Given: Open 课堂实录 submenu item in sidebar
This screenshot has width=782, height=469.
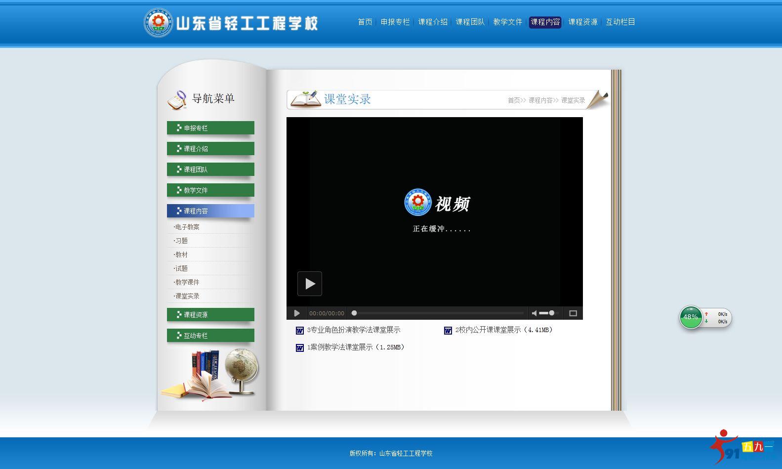Looking at the screenshot, I should (x=187, y=297).
